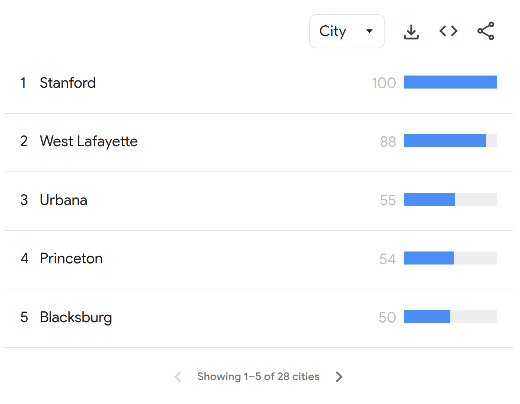Click Urbana's interest bar
The height and width of the screenshot is (404, 520).
pos(450,199)
